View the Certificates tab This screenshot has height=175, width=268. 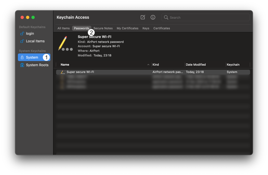(x=162, y=28)
